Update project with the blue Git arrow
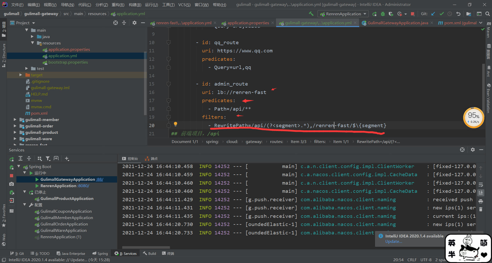Image resolution: width=492 pixels, height=263 pixels. (433, 14)
